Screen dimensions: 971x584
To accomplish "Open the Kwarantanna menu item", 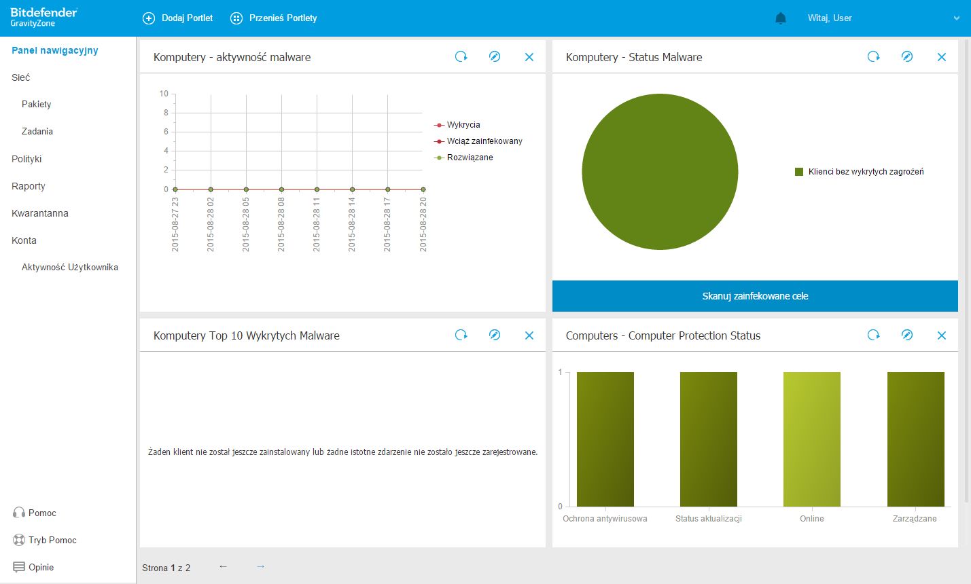I will (x=40, y=213).
